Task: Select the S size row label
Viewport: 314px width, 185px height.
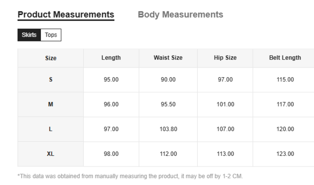Action: coord(51,80)
